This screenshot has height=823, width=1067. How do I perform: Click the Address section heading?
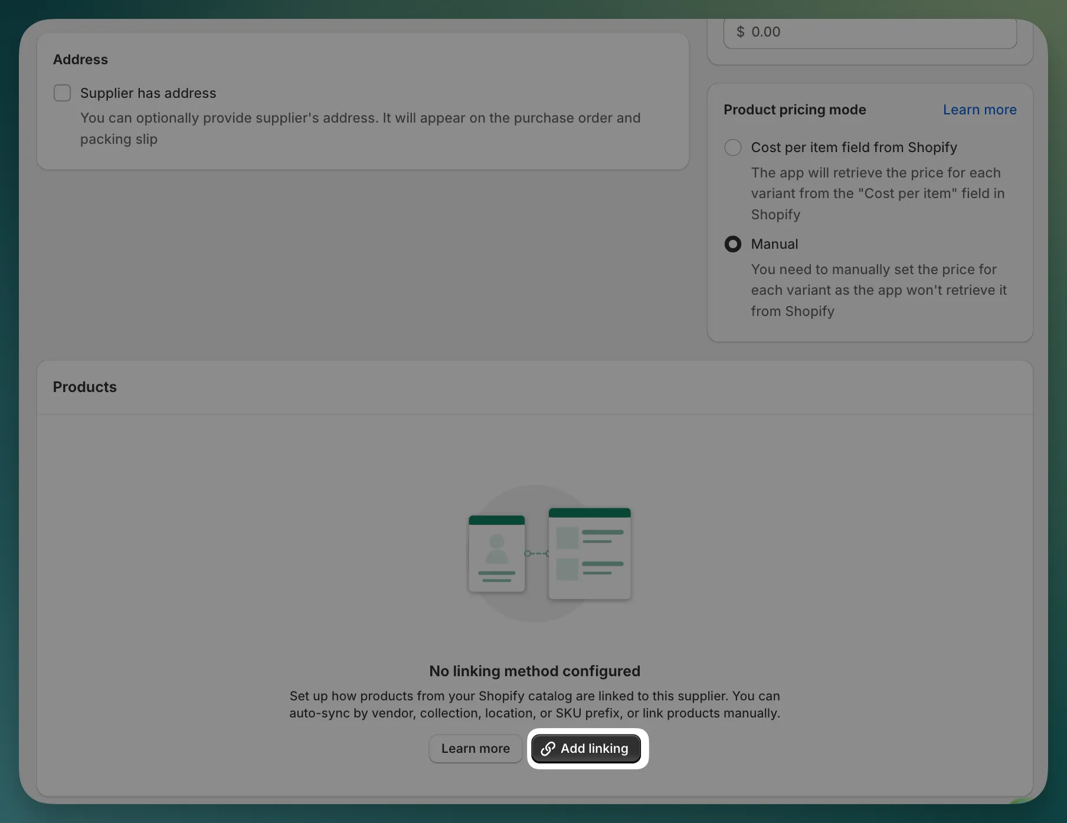coord(80,60)
